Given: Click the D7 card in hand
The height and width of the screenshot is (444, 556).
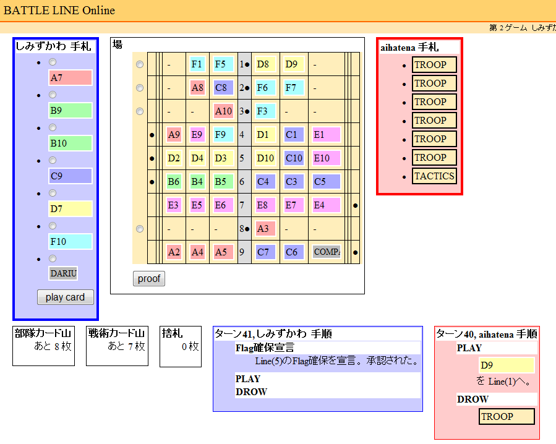Looking at the screenshot, I should coord(71,208).
